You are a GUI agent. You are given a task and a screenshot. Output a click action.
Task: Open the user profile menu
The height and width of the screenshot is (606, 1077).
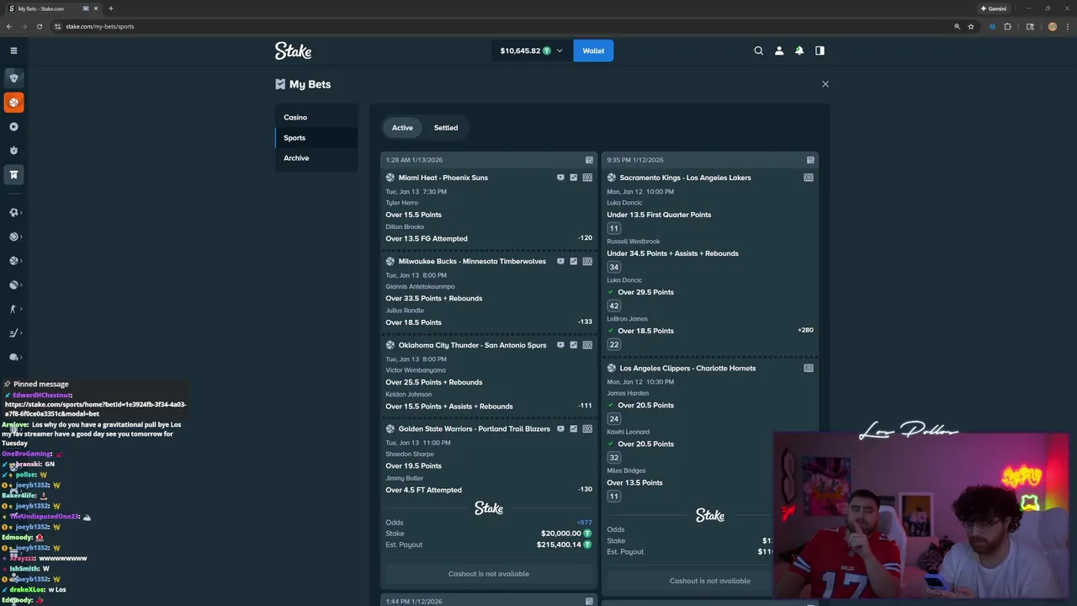coord(779,50)
